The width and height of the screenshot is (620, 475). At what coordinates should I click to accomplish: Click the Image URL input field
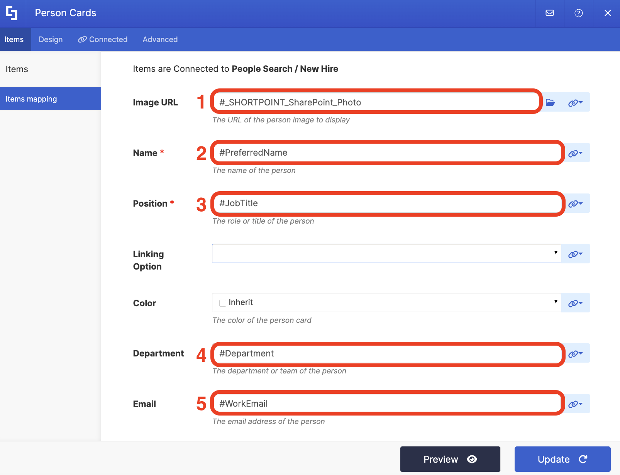pyautogui.click(x=376, y=102)
